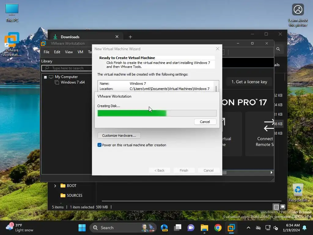Select Windows 7 x64 in Library

73,82
